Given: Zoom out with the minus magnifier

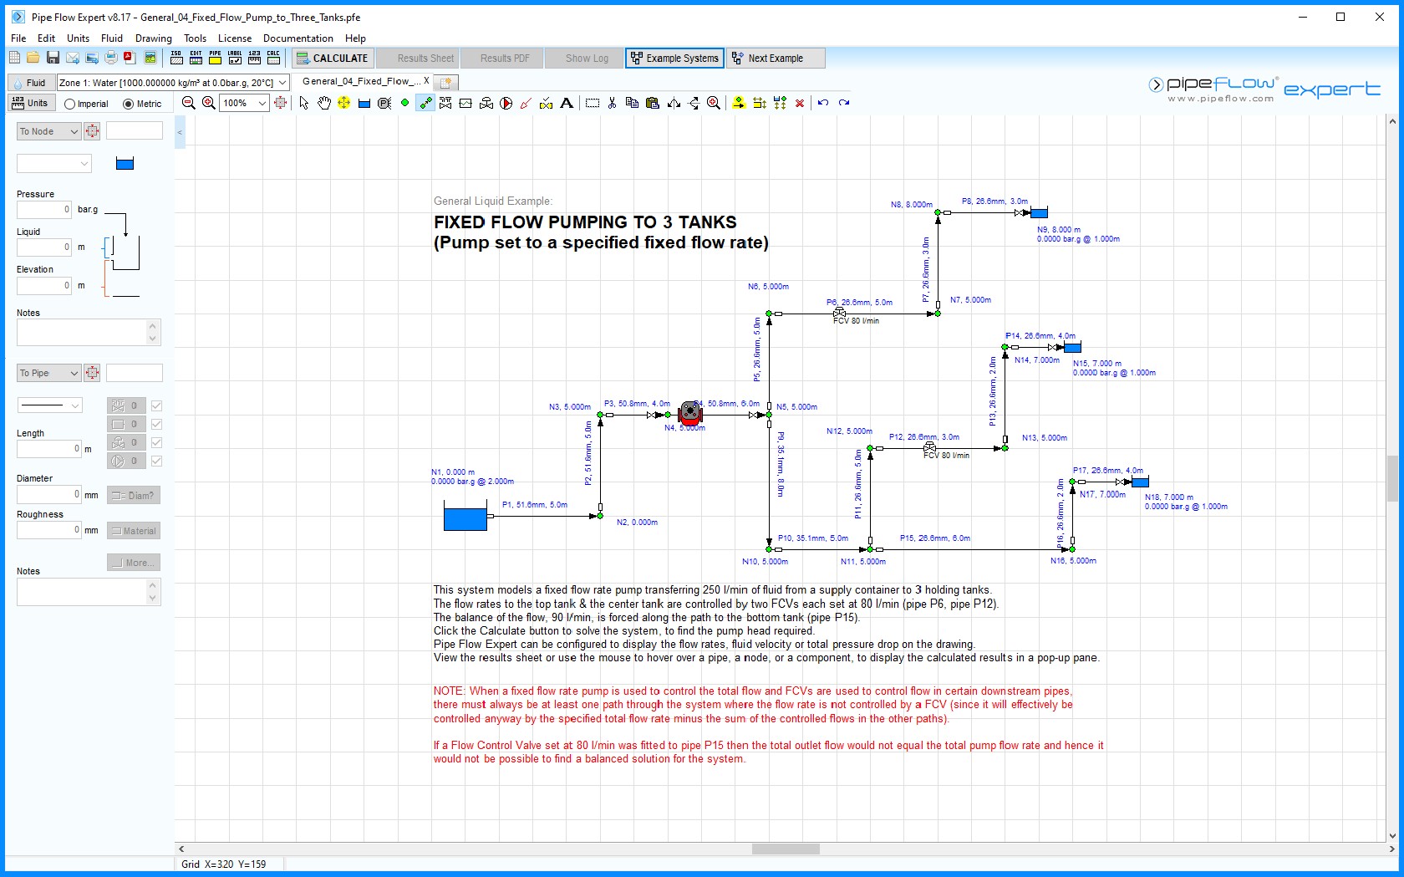Looking at the screenshot, I should point(189,103).
